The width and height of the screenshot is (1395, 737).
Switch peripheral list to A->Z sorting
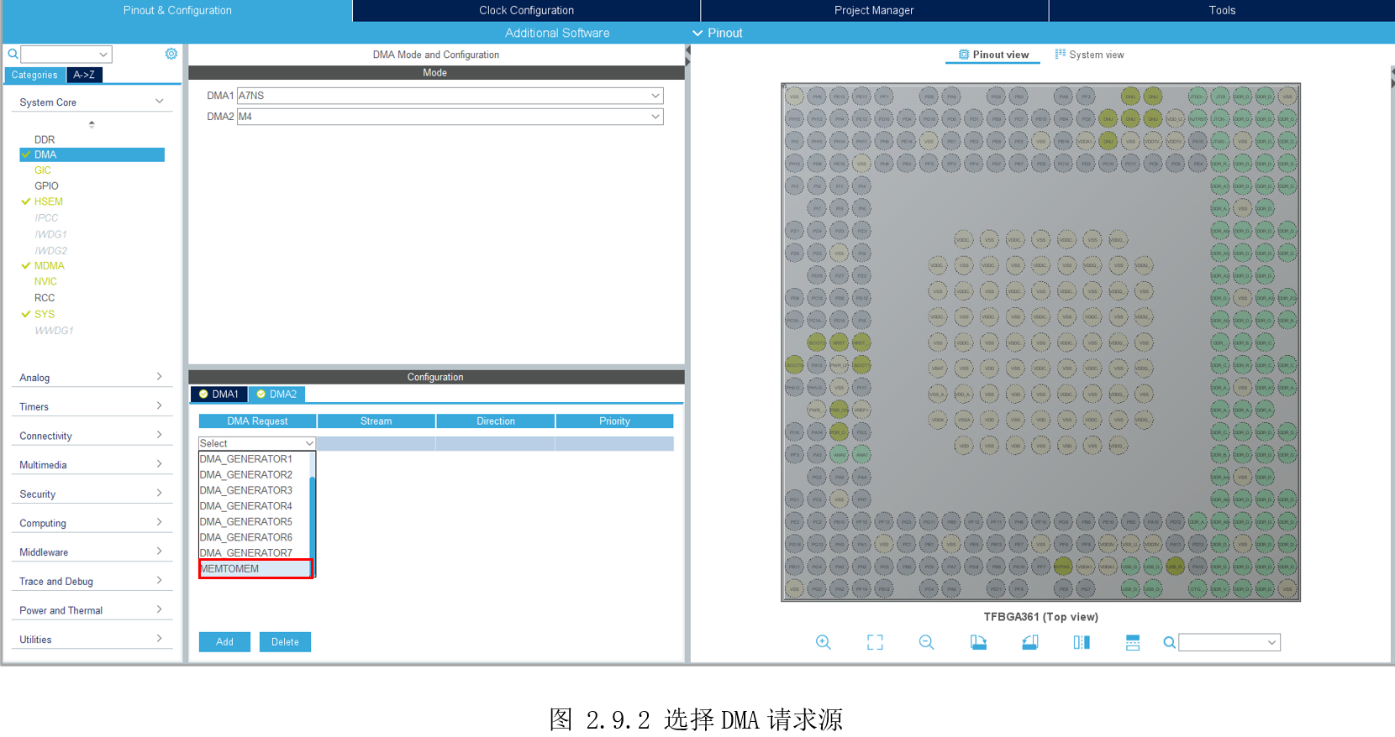pyautogui.click(x=84, y=75)
